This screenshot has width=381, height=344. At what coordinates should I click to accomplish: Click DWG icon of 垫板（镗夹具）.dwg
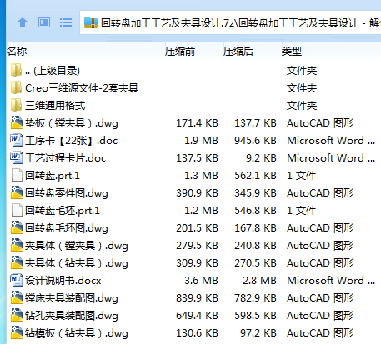[x=17, y=122]
